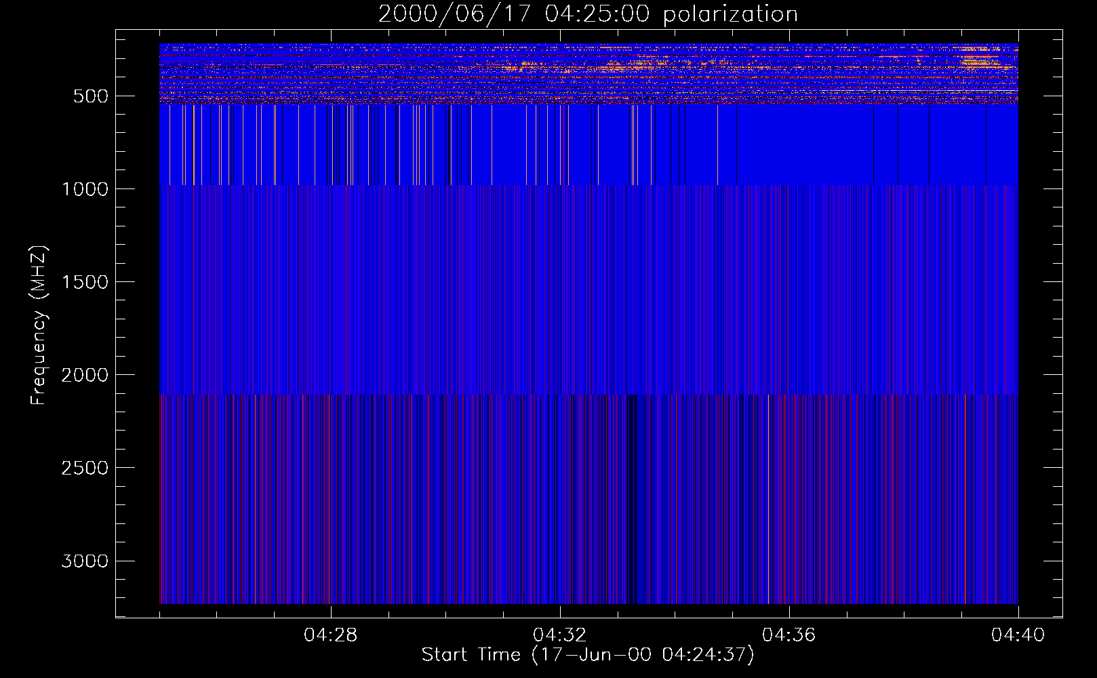Select the 1000 frequency tick label
This screenshot has width=1097, height=678.
pos(85,189)
